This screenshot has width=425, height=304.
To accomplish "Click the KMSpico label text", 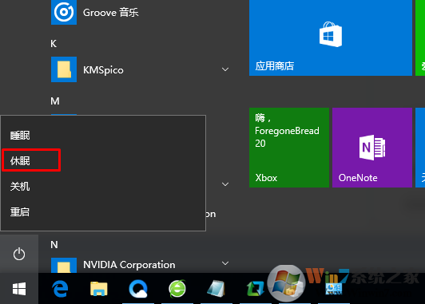I will (x=103, y=70).
